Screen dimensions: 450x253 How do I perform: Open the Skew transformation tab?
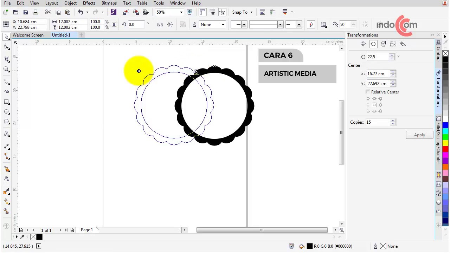pyautogui.click(x=403, y=44)
